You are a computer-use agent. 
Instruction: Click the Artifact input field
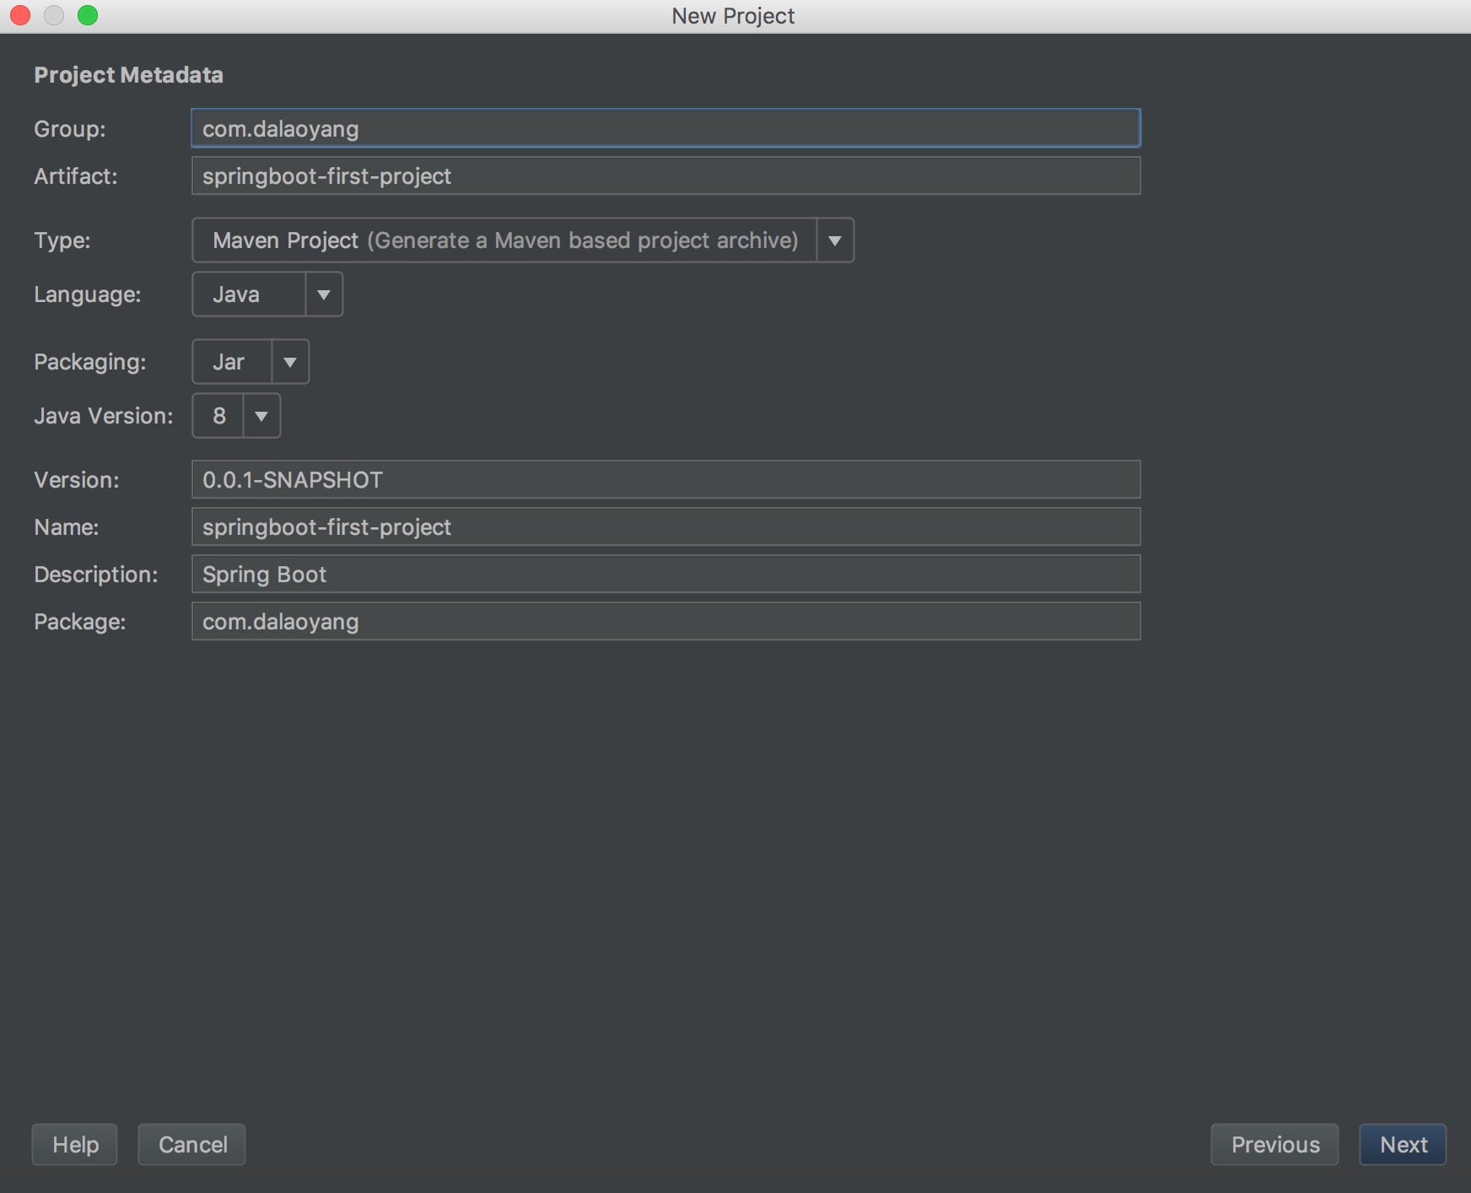(665, 175)
